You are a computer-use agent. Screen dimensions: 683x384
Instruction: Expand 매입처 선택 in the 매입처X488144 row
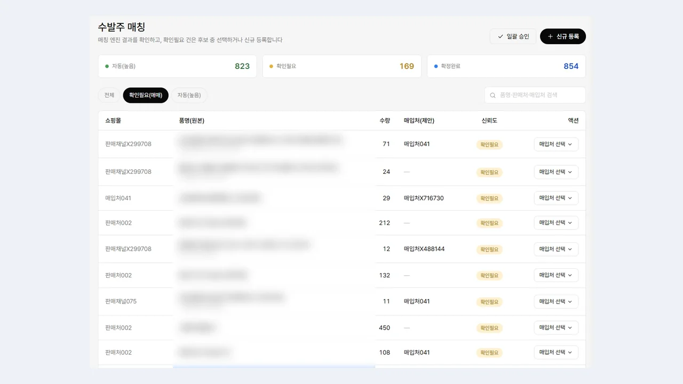click(556, 249)
